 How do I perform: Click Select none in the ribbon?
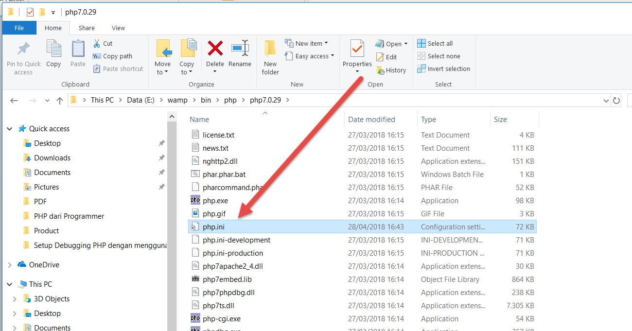(x=439, y=56)
